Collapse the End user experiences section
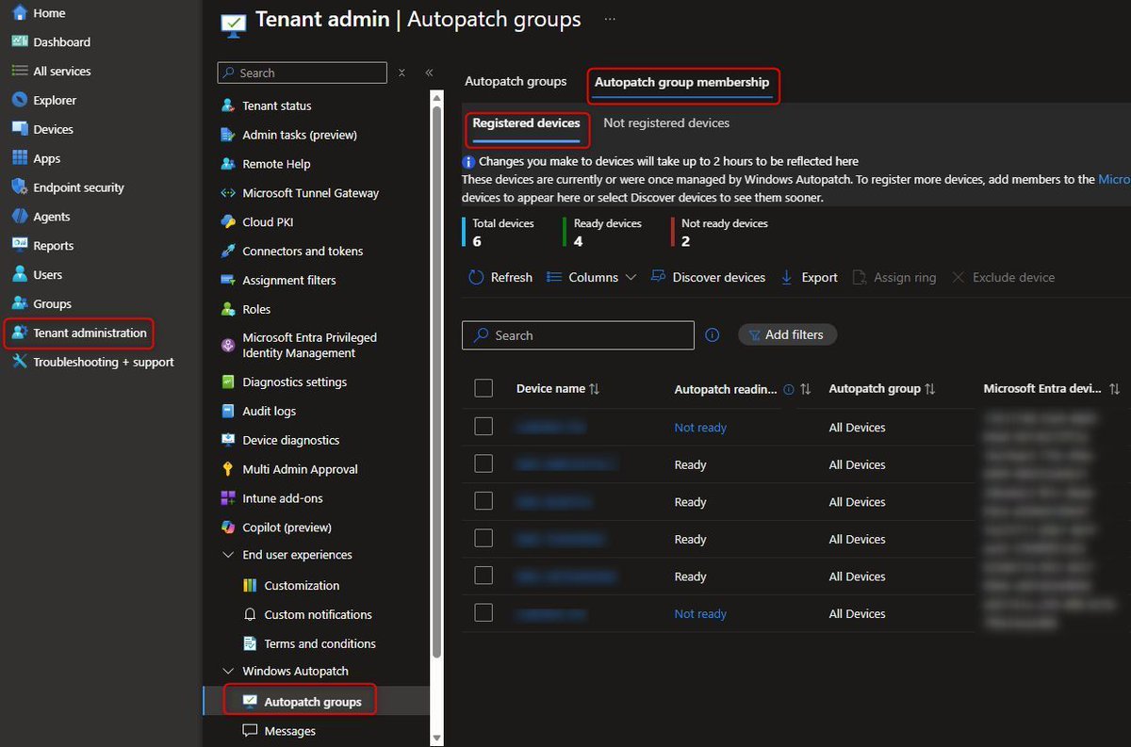Image resolution: width=1131 pixels, height=747 pixels. 229,555
